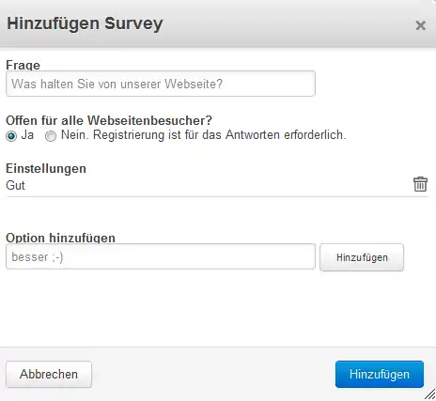This screenshot has width=436, height=401.
Task: Focus the 'Option hinzufügen' text field
Action: click(x=161, y=256)
